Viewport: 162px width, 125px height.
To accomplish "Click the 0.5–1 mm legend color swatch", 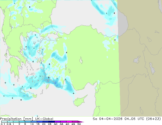I will [x=10, y=122].
